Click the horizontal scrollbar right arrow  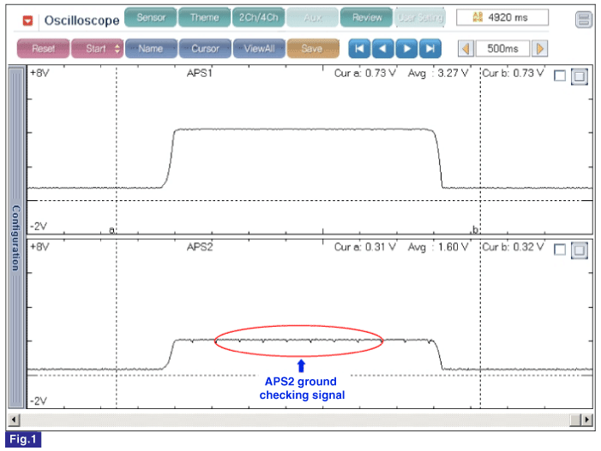[x=586, y=419]
